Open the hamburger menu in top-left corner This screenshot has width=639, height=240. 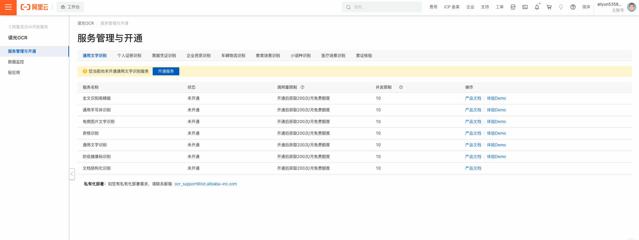click(x=8, y=7)
